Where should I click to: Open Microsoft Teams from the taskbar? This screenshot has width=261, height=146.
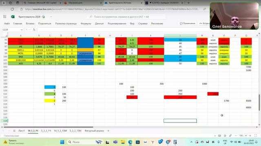tap(115, 142)
